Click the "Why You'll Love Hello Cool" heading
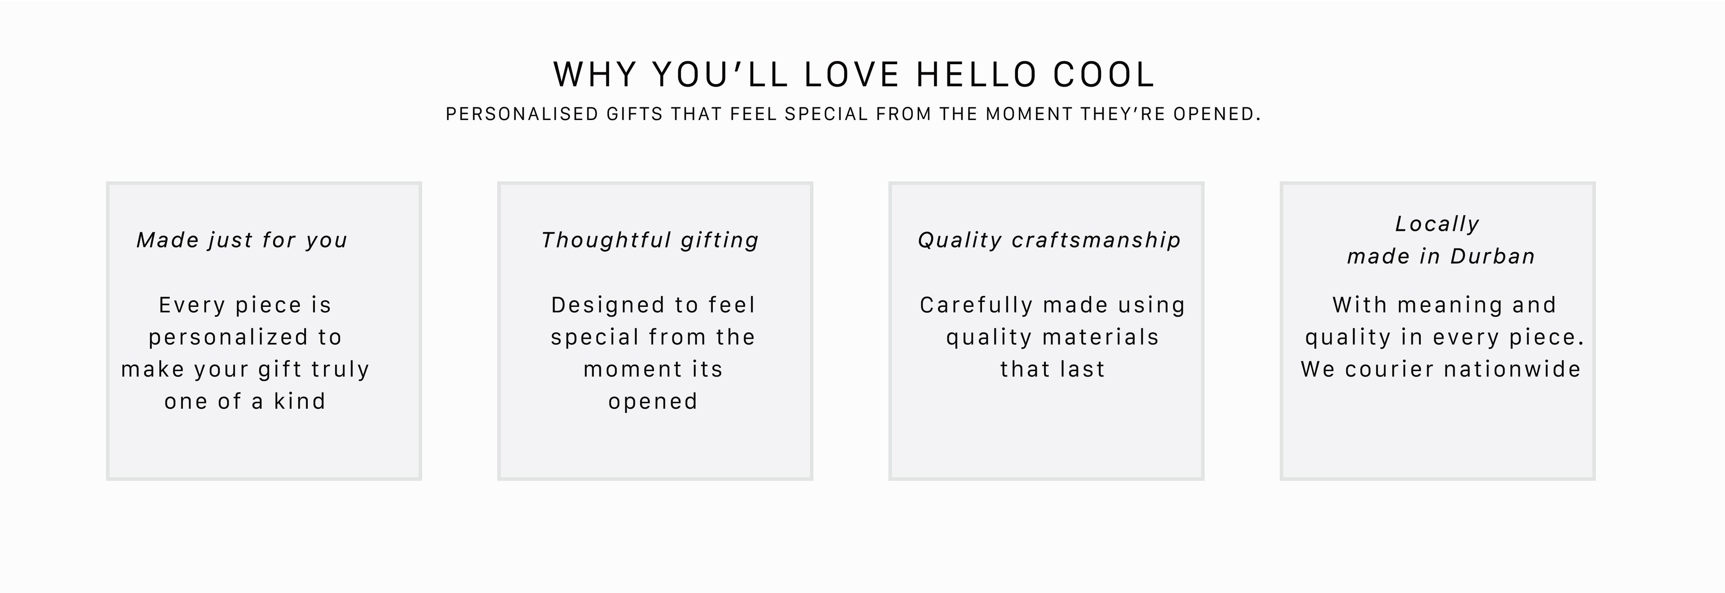This screenshot has width=1725, height=593. (854, 74)
